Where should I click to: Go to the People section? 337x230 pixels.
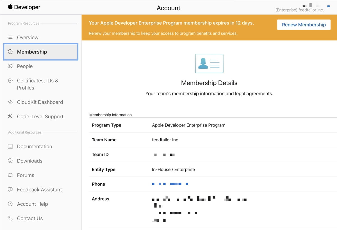25,66
